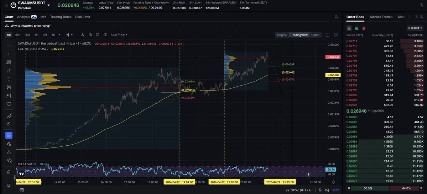Click the lightning bolt icon below RSI
Image resolution: width=427 pixels, height=194 pixels.
coord(308,174)
